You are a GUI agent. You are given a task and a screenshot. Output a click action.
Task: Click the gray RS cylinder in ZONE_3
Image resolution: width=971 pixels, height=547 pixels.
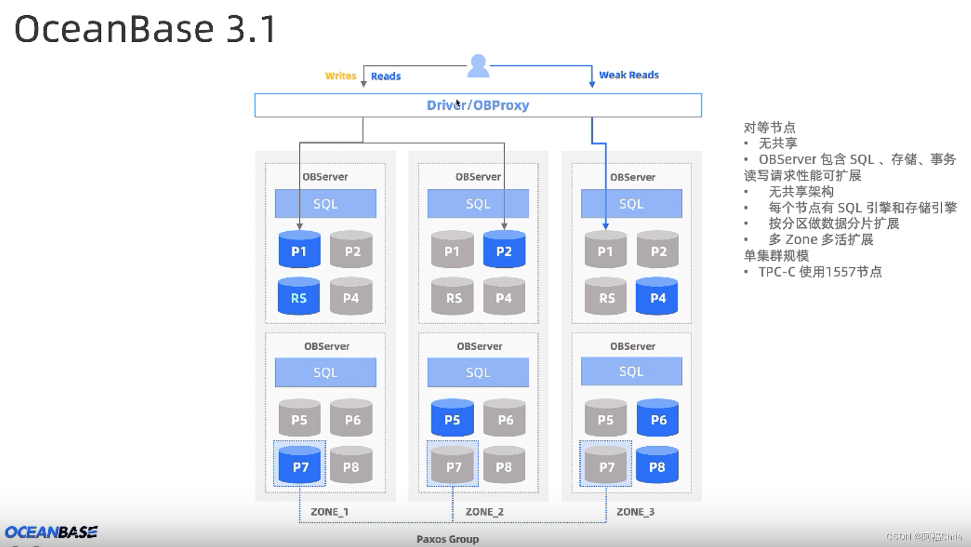(x=606, y=295)
